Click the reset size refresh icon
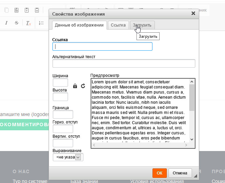Viewport: 225px width, 183px height. pyautogui.click(x=83, y=86)
